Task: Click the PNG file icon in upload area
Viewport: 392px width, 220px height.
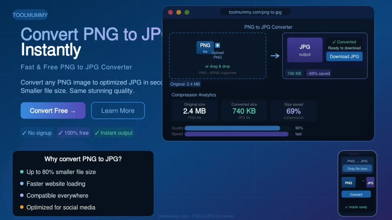Action: [x=205, y=47]
